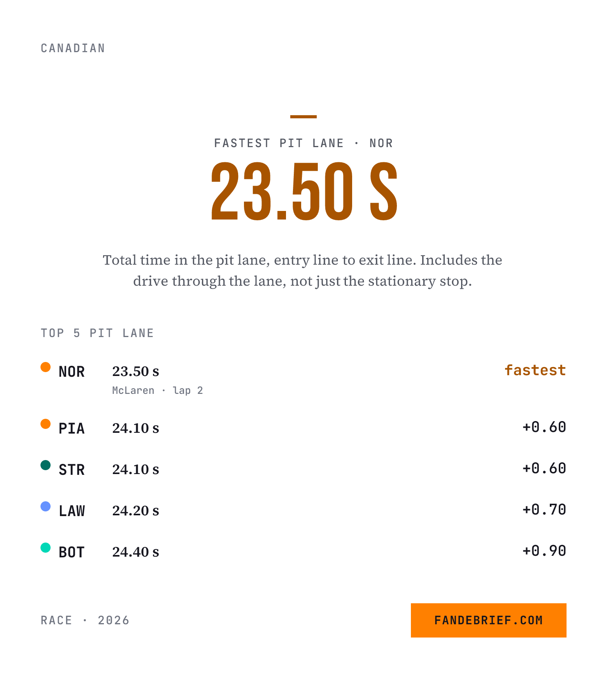Open the FANDEBRIEF.COM orange button
607x678 pixels.
click(488, 620)
